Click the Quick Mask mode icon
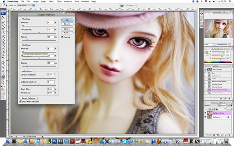 pyautogui.click(x=3, y=94)
